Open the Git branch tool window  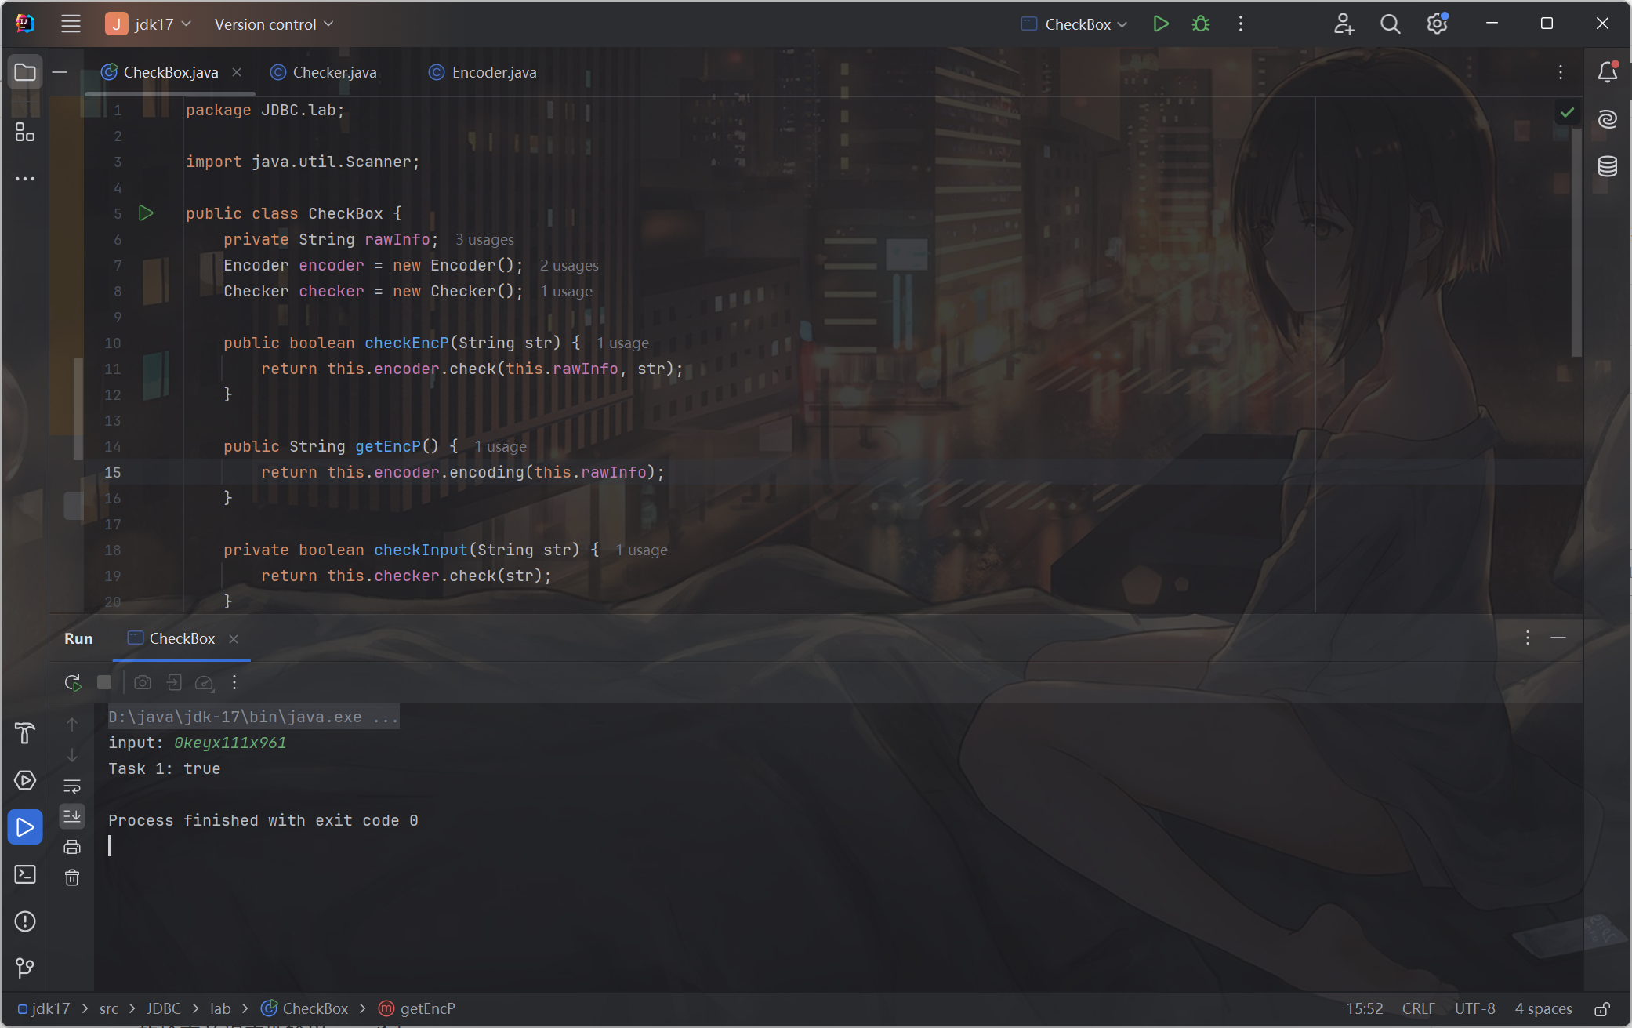(x=25, y=968)
